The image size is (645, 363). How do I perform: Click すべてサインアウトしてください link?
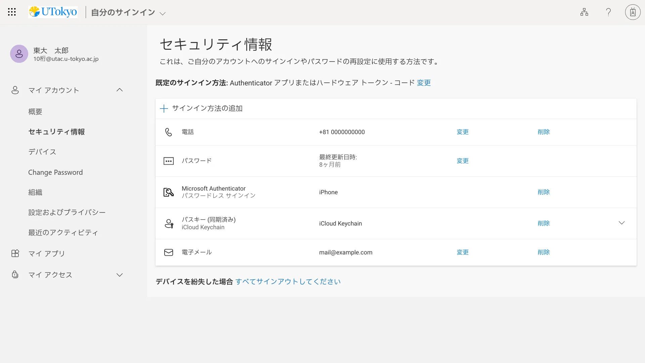tap(288, 282)
